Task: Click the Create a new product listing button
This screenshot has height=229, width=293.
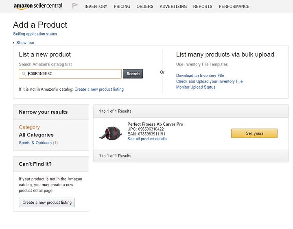Action: 47,202
